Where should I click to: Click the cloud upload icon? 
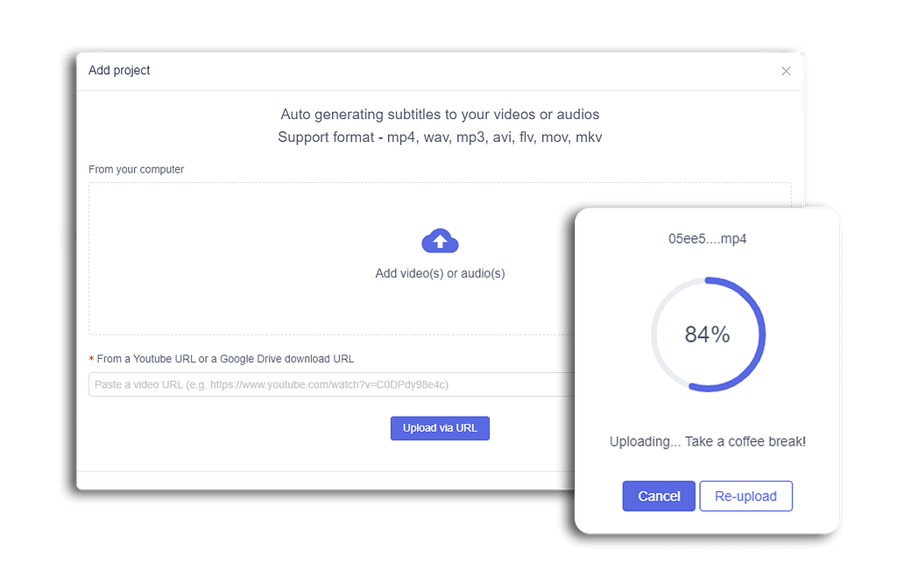click(440, 241)
